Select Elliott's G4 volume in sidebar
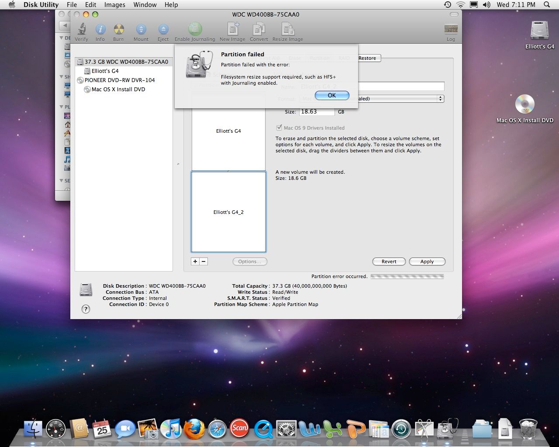Image resolution: width=559 pixels, height=447 pixels. click(124, 71)
